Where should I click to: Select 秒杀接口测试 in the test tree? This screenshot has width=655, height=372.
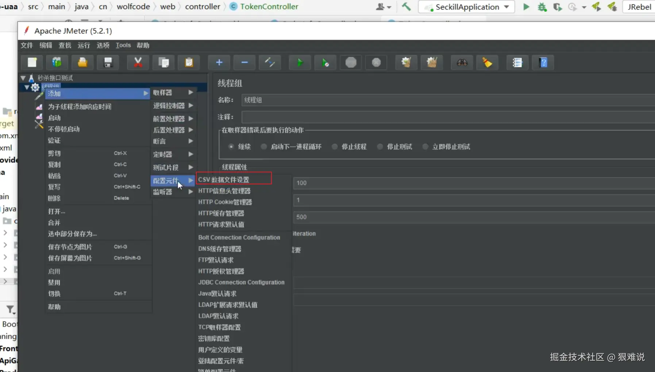pyautogui.click(x=55, y=78)
